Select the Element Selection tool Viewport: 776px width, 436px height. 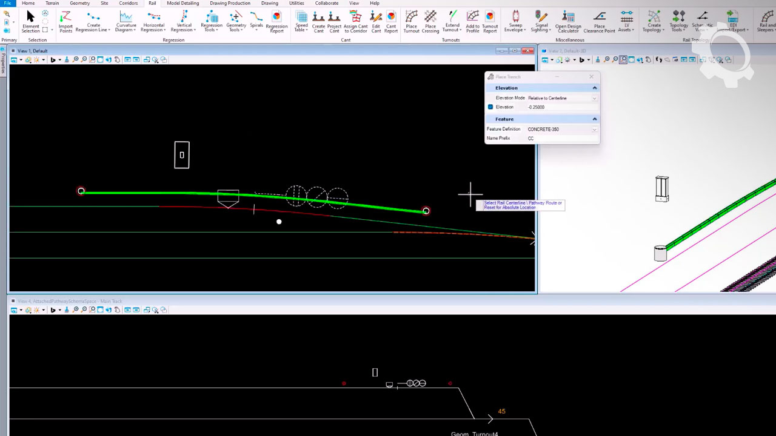click(30, 21)
